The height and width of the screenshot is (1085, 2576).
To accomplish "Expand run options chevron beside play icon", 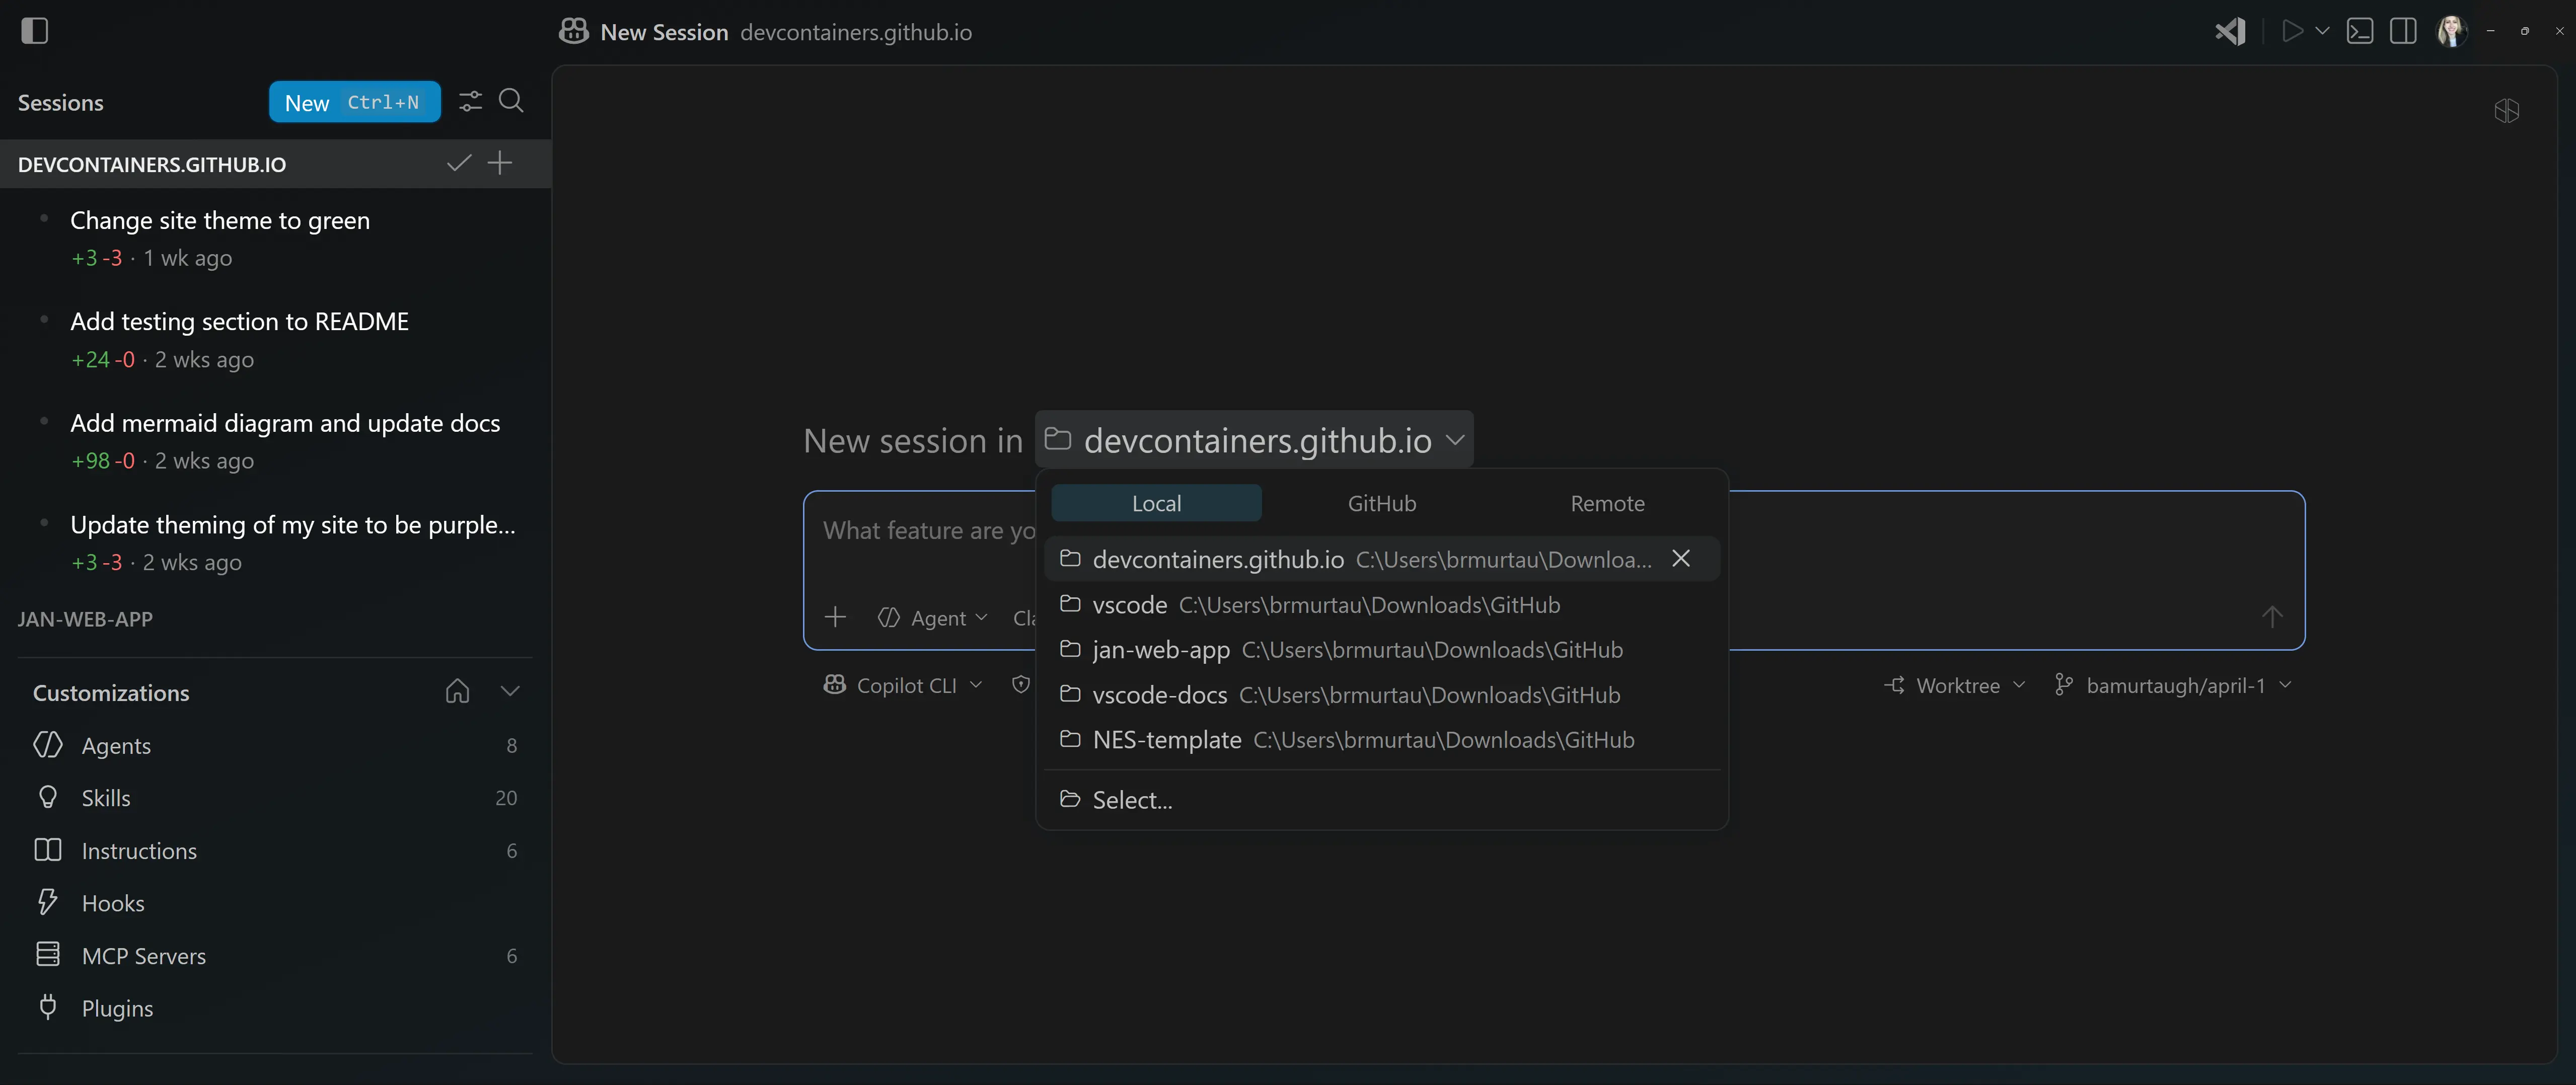I will (x=2322, y=31).
